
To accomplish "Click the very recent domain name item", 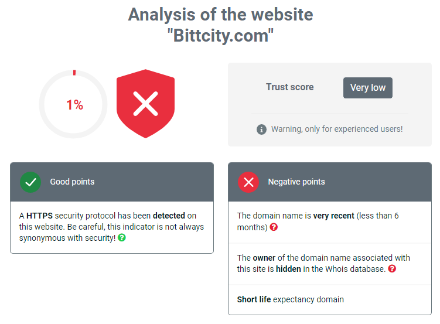I will pyautogui.click(x=330, y=222).
